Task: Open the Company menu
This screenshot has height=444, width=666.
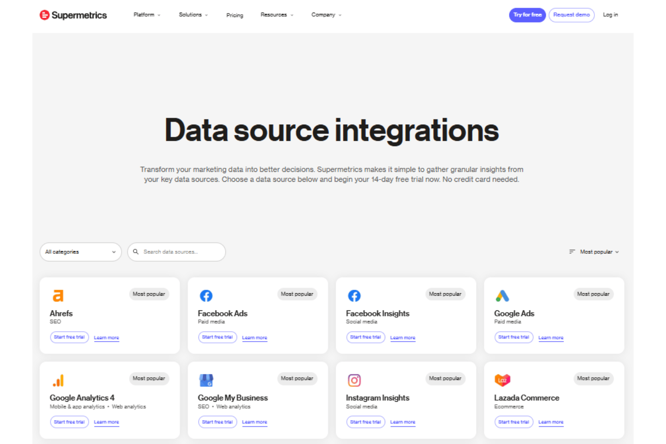Action: (x=326, y=15)
